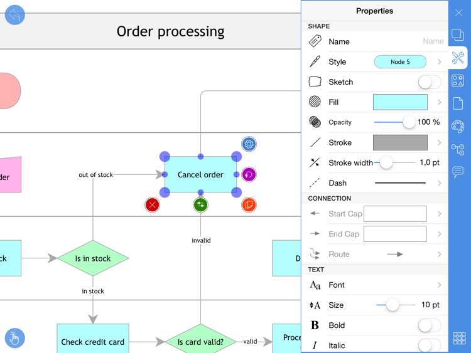Click the 100 % opacity value

(428, 122)
